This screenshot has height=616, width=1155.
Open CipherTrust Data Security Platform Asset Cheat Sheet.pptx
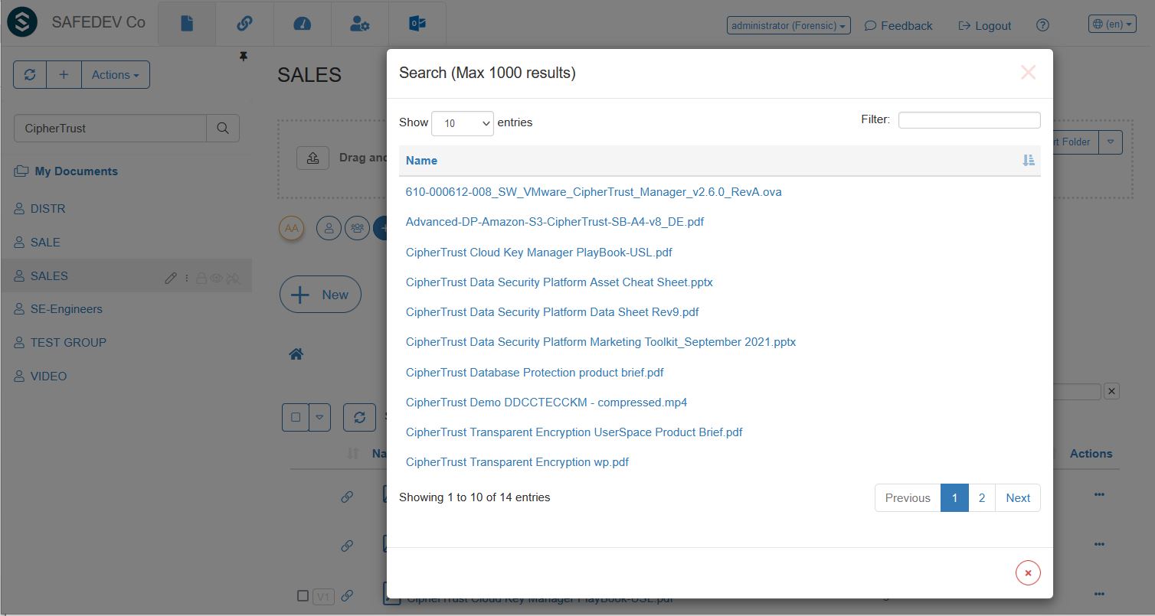pos(559,282)
